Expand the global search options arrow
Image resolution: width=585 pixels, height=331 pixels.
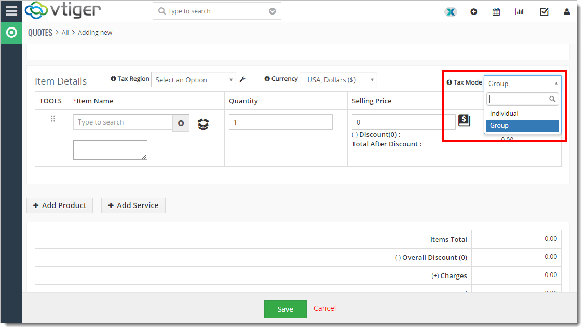(273, 11)
